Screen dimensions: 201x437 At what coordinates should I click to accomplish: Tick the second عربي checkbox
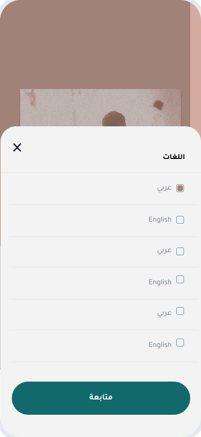click(x=180, y=252)
